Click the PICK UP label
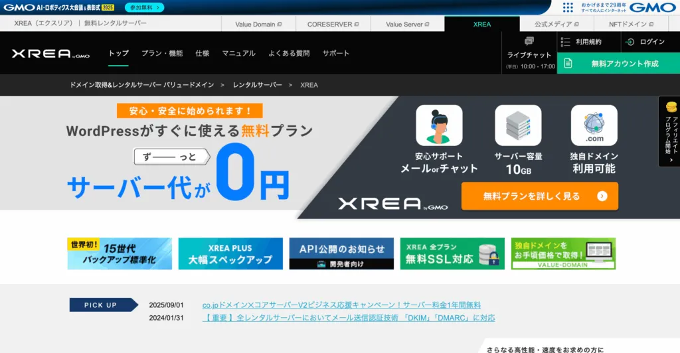Image resolution: width=680 pixels, height=353 pixels. tap(104, 305)
